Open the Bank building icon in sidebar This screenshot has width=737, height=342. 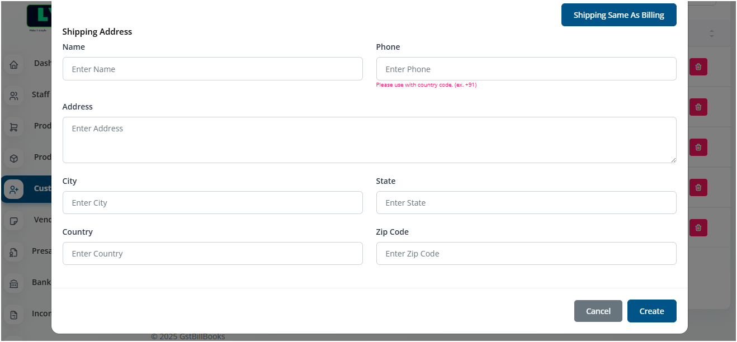pyautogui.click(x=14, y=283)
